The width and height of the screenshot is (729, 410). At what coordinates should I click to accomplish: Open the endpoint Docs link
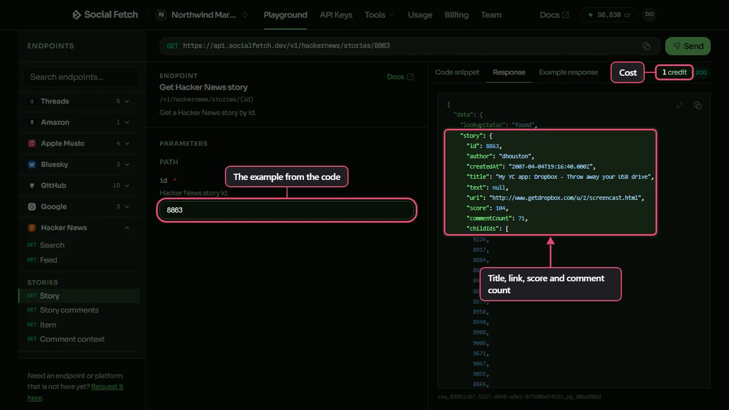400,77
